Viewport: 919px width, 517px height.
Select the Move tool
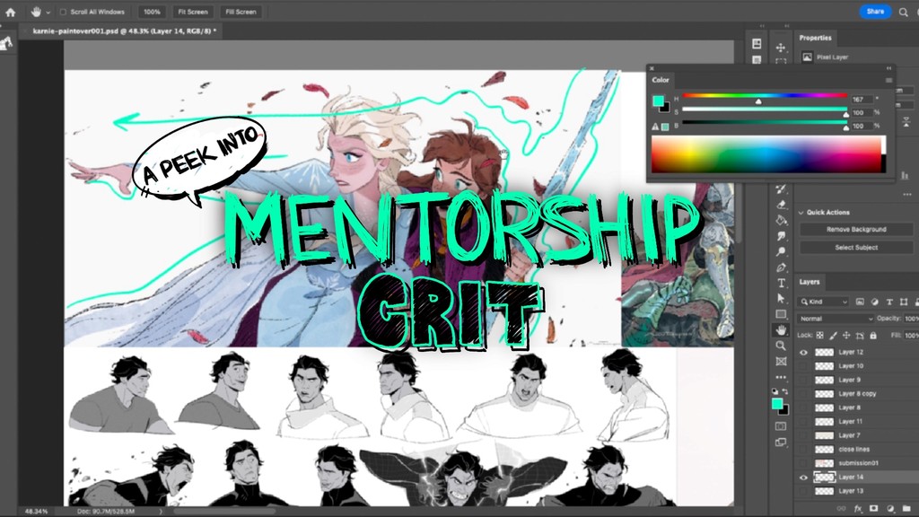(781, 48)
